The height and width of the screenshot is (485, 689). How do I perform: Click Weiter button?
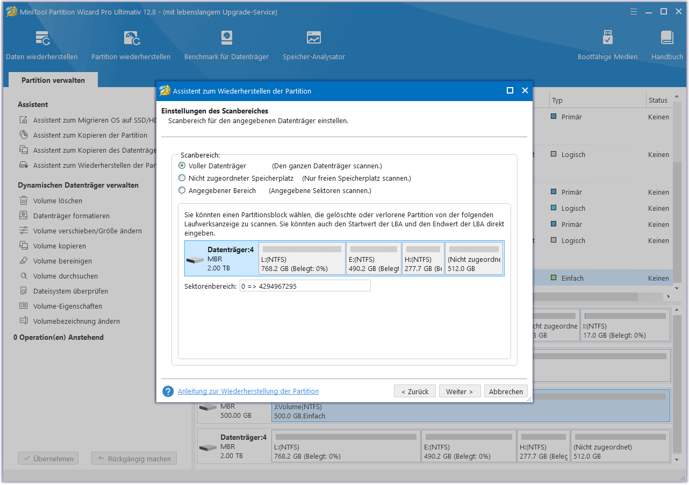coord(460,391)
